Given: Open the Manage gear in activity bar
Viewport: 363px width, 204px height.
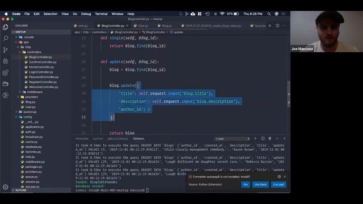Looking at the screenshot, I should click(5, 186).
